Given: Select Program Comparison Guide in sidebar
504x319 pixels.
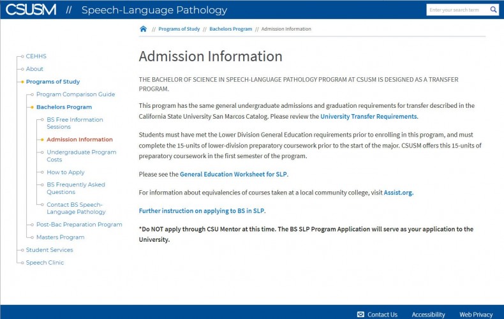Looking at the screenshot, I should [x=75, y=94].
